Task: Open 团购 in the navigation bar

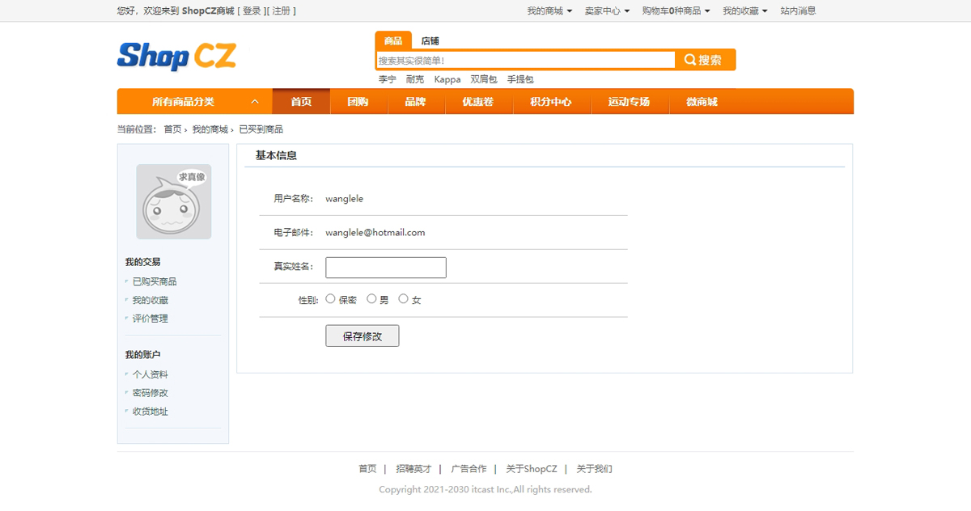Action: tap(358, 102)
